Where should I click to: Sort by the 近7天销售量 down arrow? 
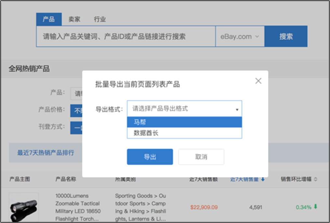tap(263, 179)
